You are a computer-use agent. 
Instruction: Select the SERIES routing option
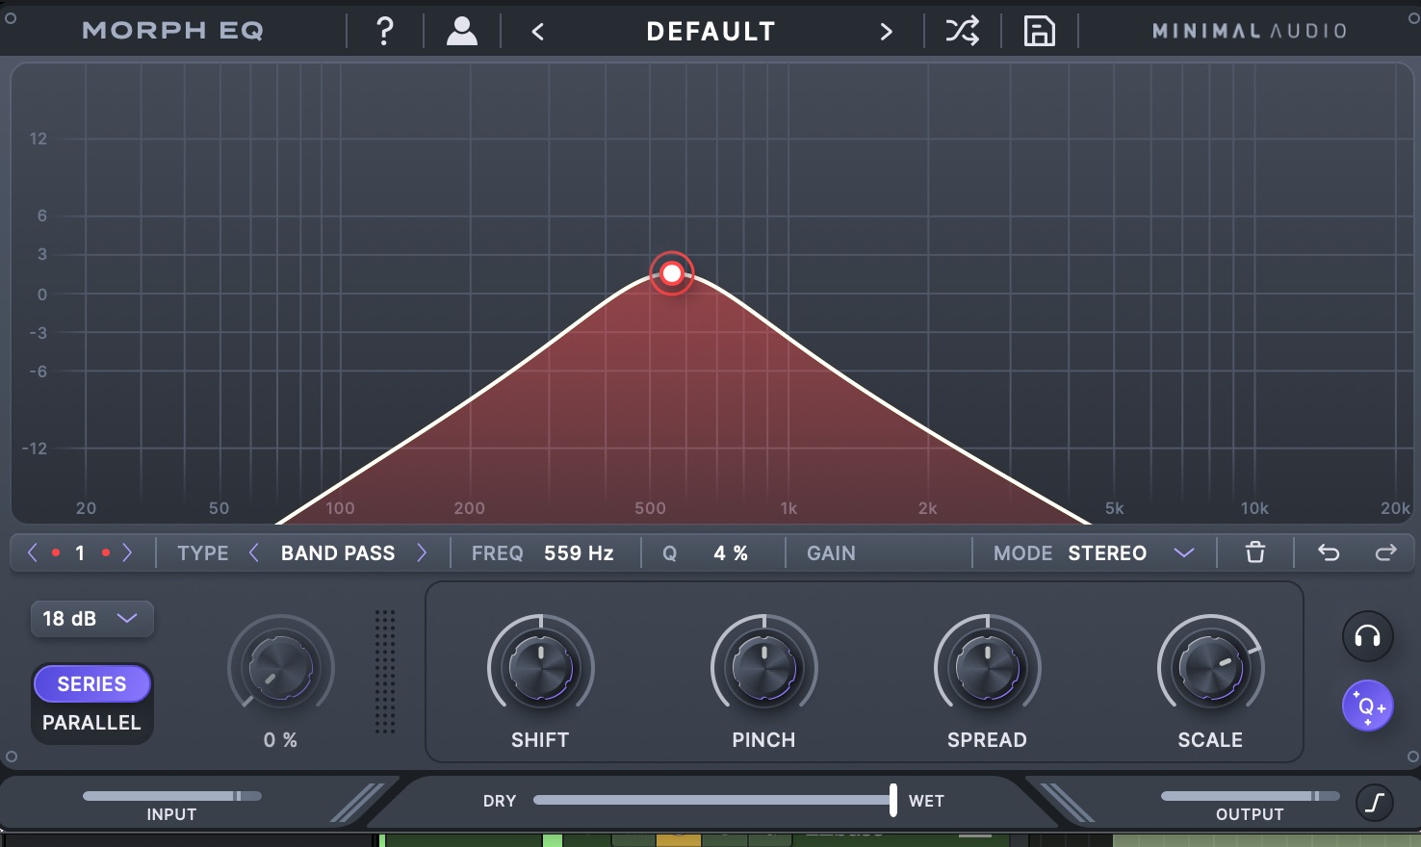pos(91,683)
